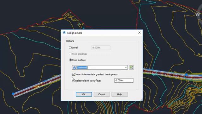The width and height of the screenshot is (202, 114).
Task: Click the Assign Levels title text
Action: click(x=74, y=33)
